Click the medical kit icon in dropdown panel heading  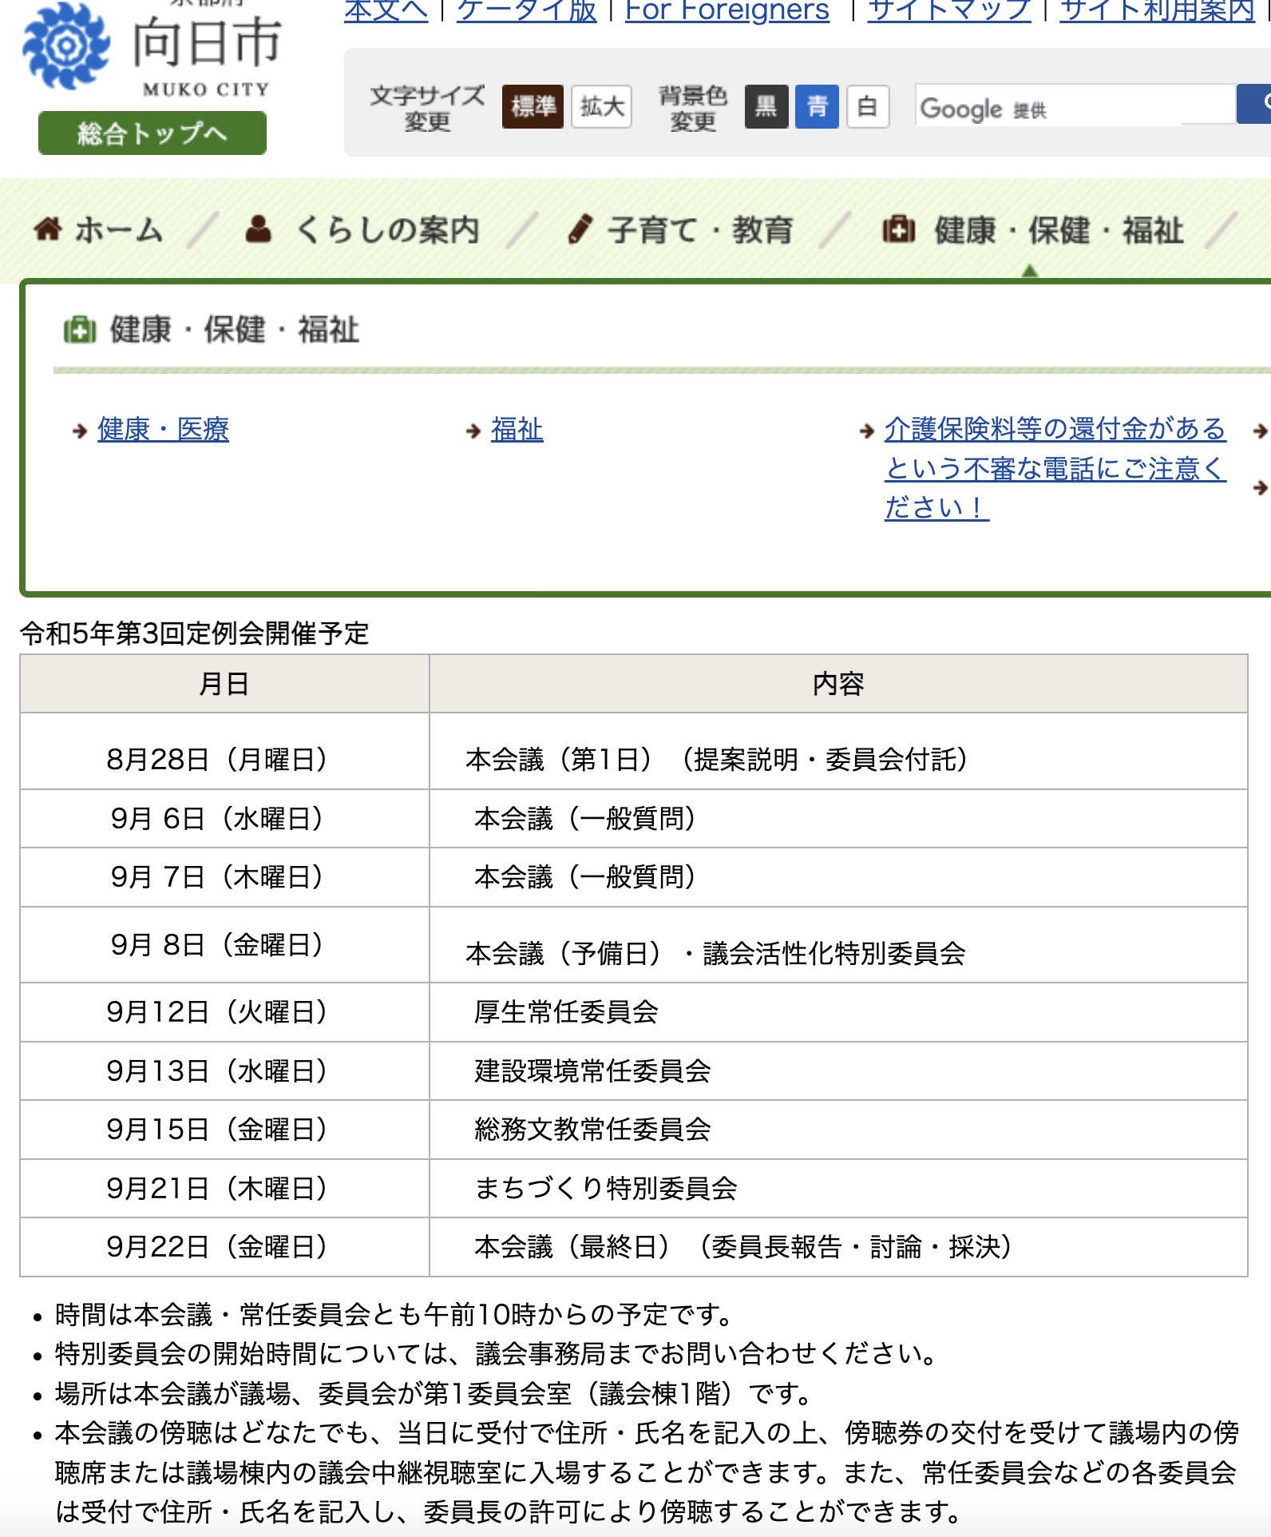coord(79,329)
